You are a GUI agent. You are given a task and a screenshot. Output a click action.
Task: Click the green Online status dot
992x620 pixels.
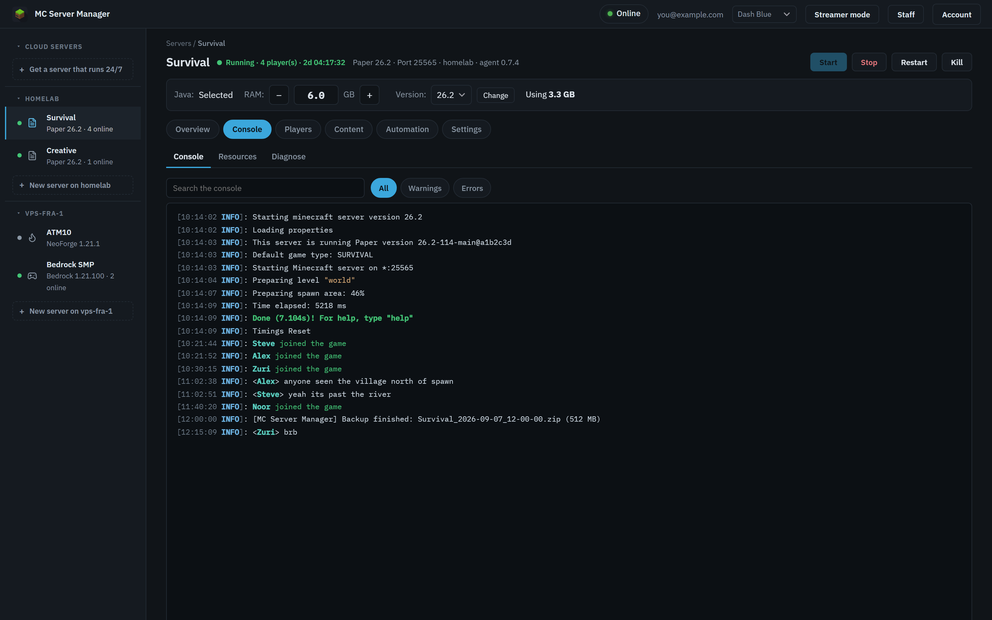(x=610, y=14)
